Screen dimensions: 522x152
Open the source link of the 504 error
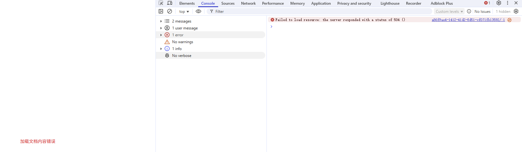point(468,20)
